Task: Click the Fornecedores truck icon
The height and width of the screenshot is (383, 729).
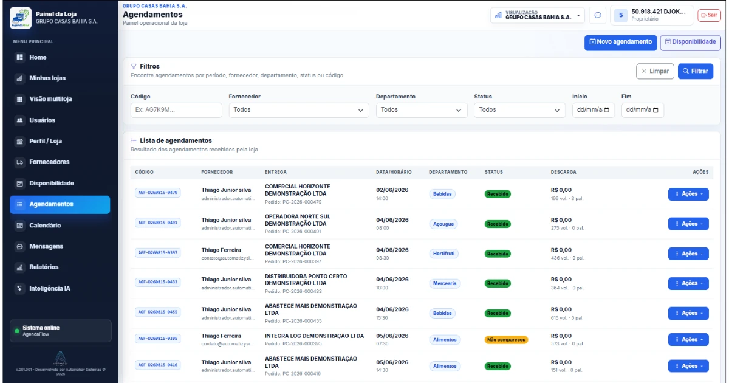Action: (x=19, y=162)
